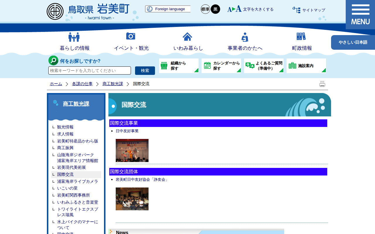Open 山陰海岸ジオパーク浦富海岸エリア情報館 sidebar link
This screenshot has width=375, height=234.
click(x=78, y=158)
